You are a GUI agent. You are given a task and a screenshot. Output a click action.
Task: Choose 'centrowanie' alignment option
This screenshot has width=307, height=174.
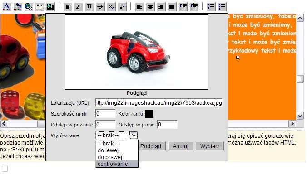(x=117, y=164)
